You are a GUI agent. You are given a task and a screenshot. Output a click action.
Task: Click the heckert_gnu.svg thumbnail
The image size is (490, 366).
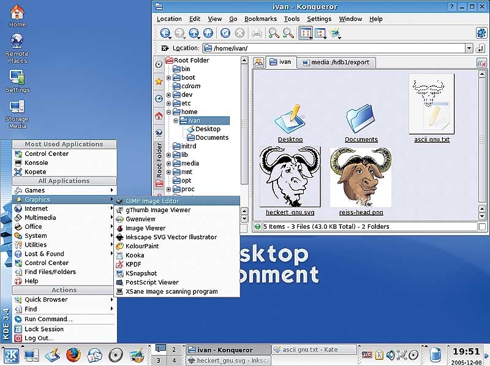point(290,177)
